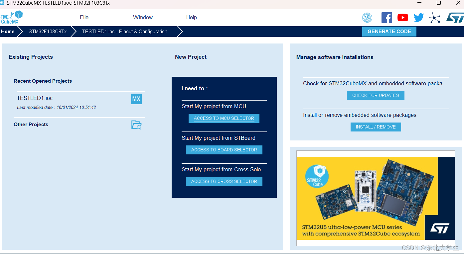
Task: Click Start My project from MCU text
Action: click(214, 107)
